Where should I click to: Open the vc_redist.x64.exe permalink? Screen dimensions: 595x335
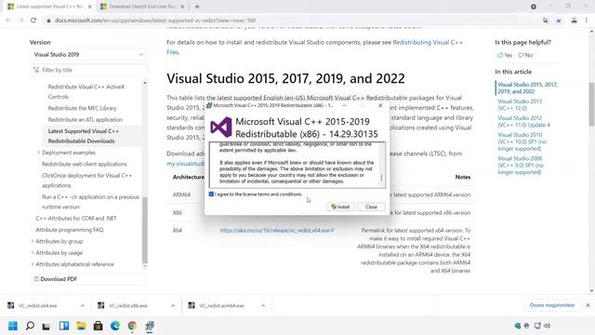[277, 230]
